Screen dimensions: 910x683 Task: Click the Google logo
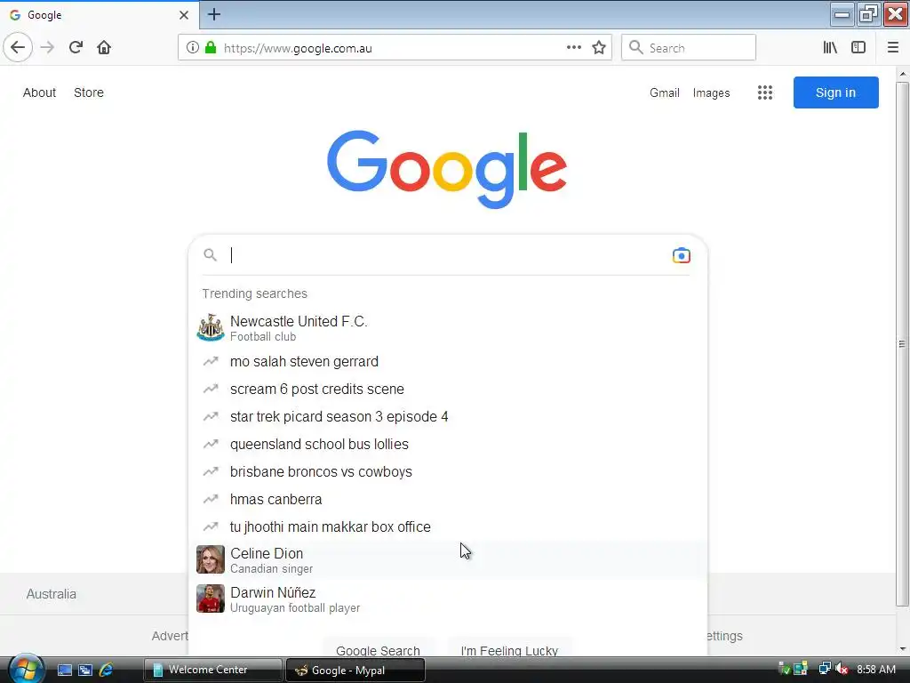coord(447,168)
